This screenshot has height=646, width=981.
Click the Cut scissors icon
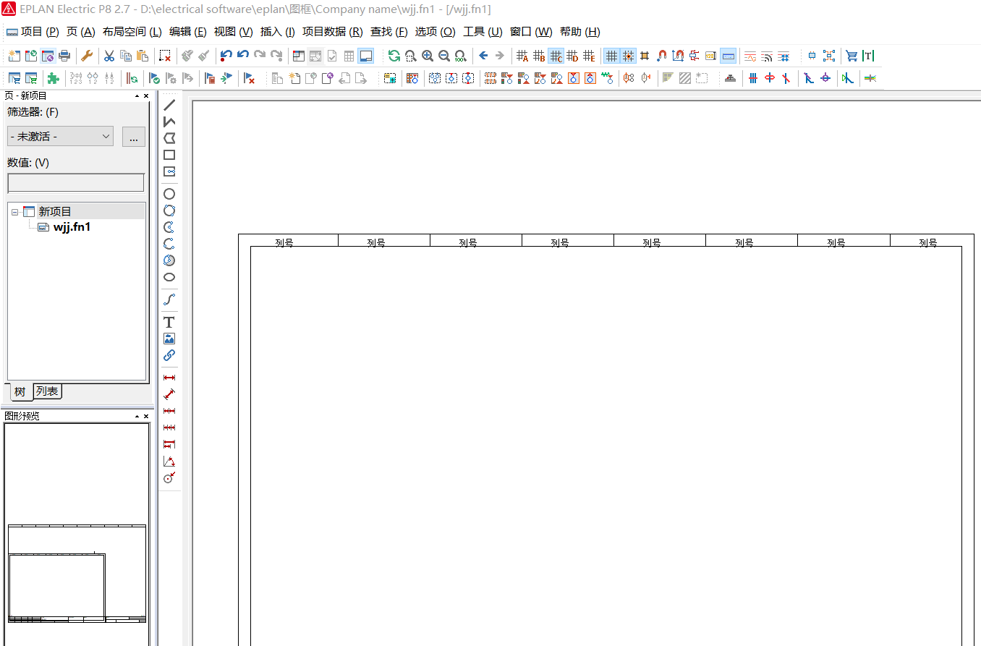pyautogui.click(x=109, y=56)
